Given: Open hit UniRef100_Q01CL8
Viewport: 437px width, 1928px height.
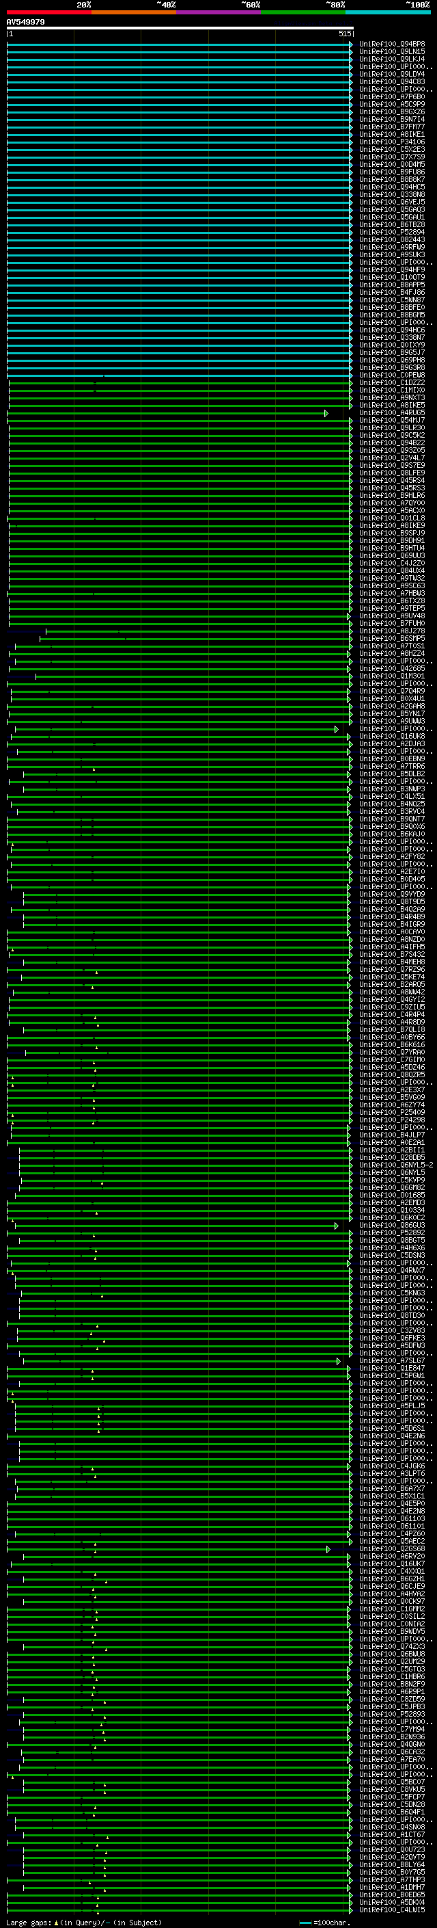Looking at the screenshot, I should tap(392, 518).
